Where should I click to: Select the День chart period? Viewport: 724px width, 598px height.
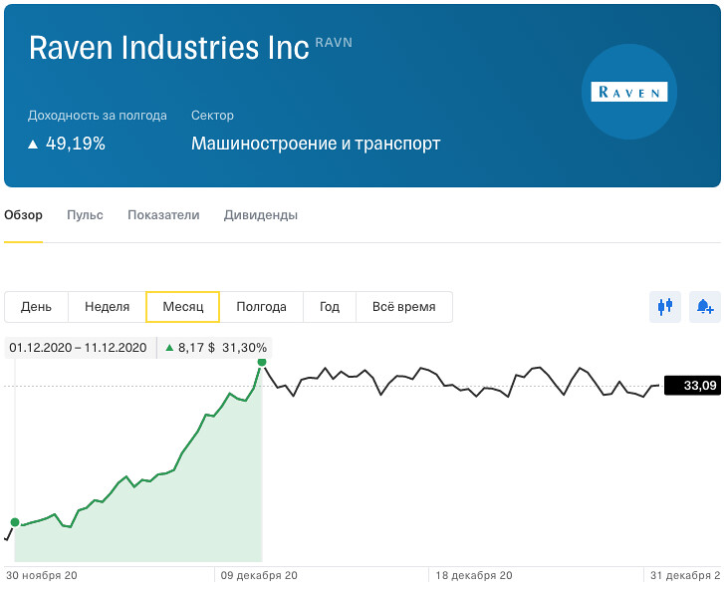click(x=36, y=307)
